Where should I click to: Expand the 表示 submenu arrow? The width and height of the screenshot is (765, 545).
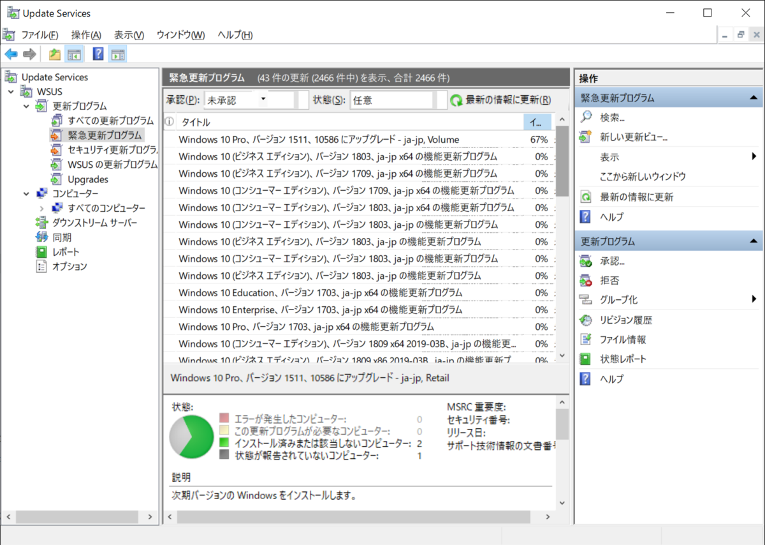(754, 157)
